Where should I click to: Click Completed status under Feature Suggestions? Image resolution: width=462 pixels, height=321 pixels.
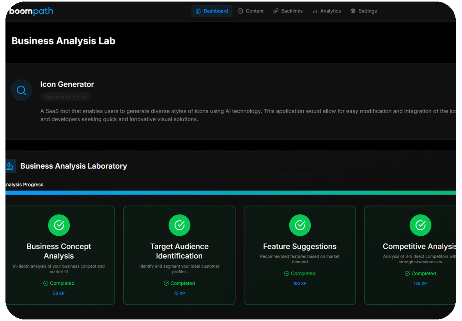300,273
